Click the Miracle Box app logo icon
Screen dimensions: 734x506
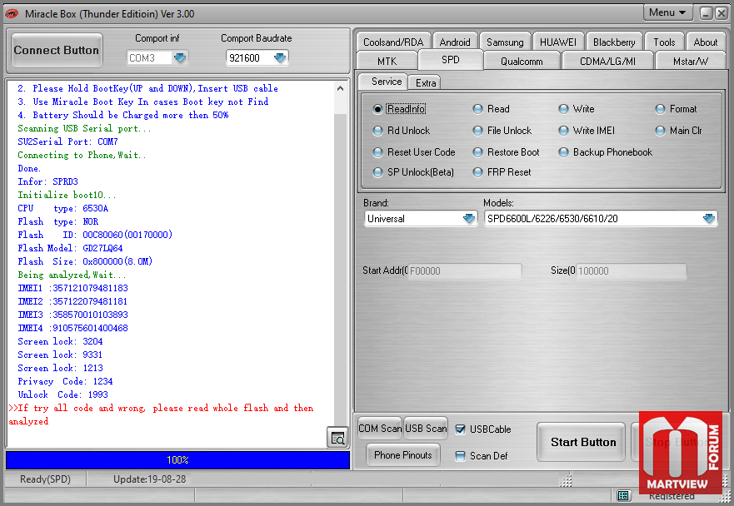click(12, 13)
